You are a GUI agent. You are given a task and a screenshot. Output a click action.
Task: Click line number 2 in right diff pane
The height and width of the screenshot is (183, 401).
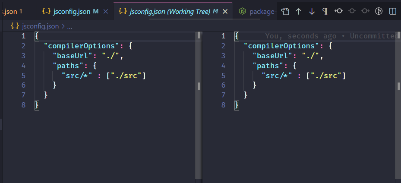[223, 46]
